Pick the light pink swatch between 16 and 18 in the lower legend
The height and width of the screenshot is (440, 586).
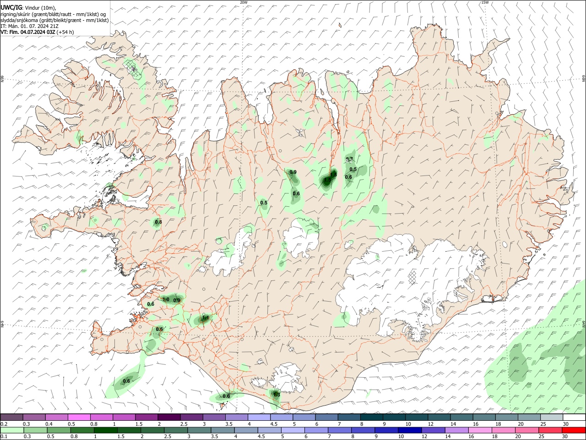(x=480, y=430)
